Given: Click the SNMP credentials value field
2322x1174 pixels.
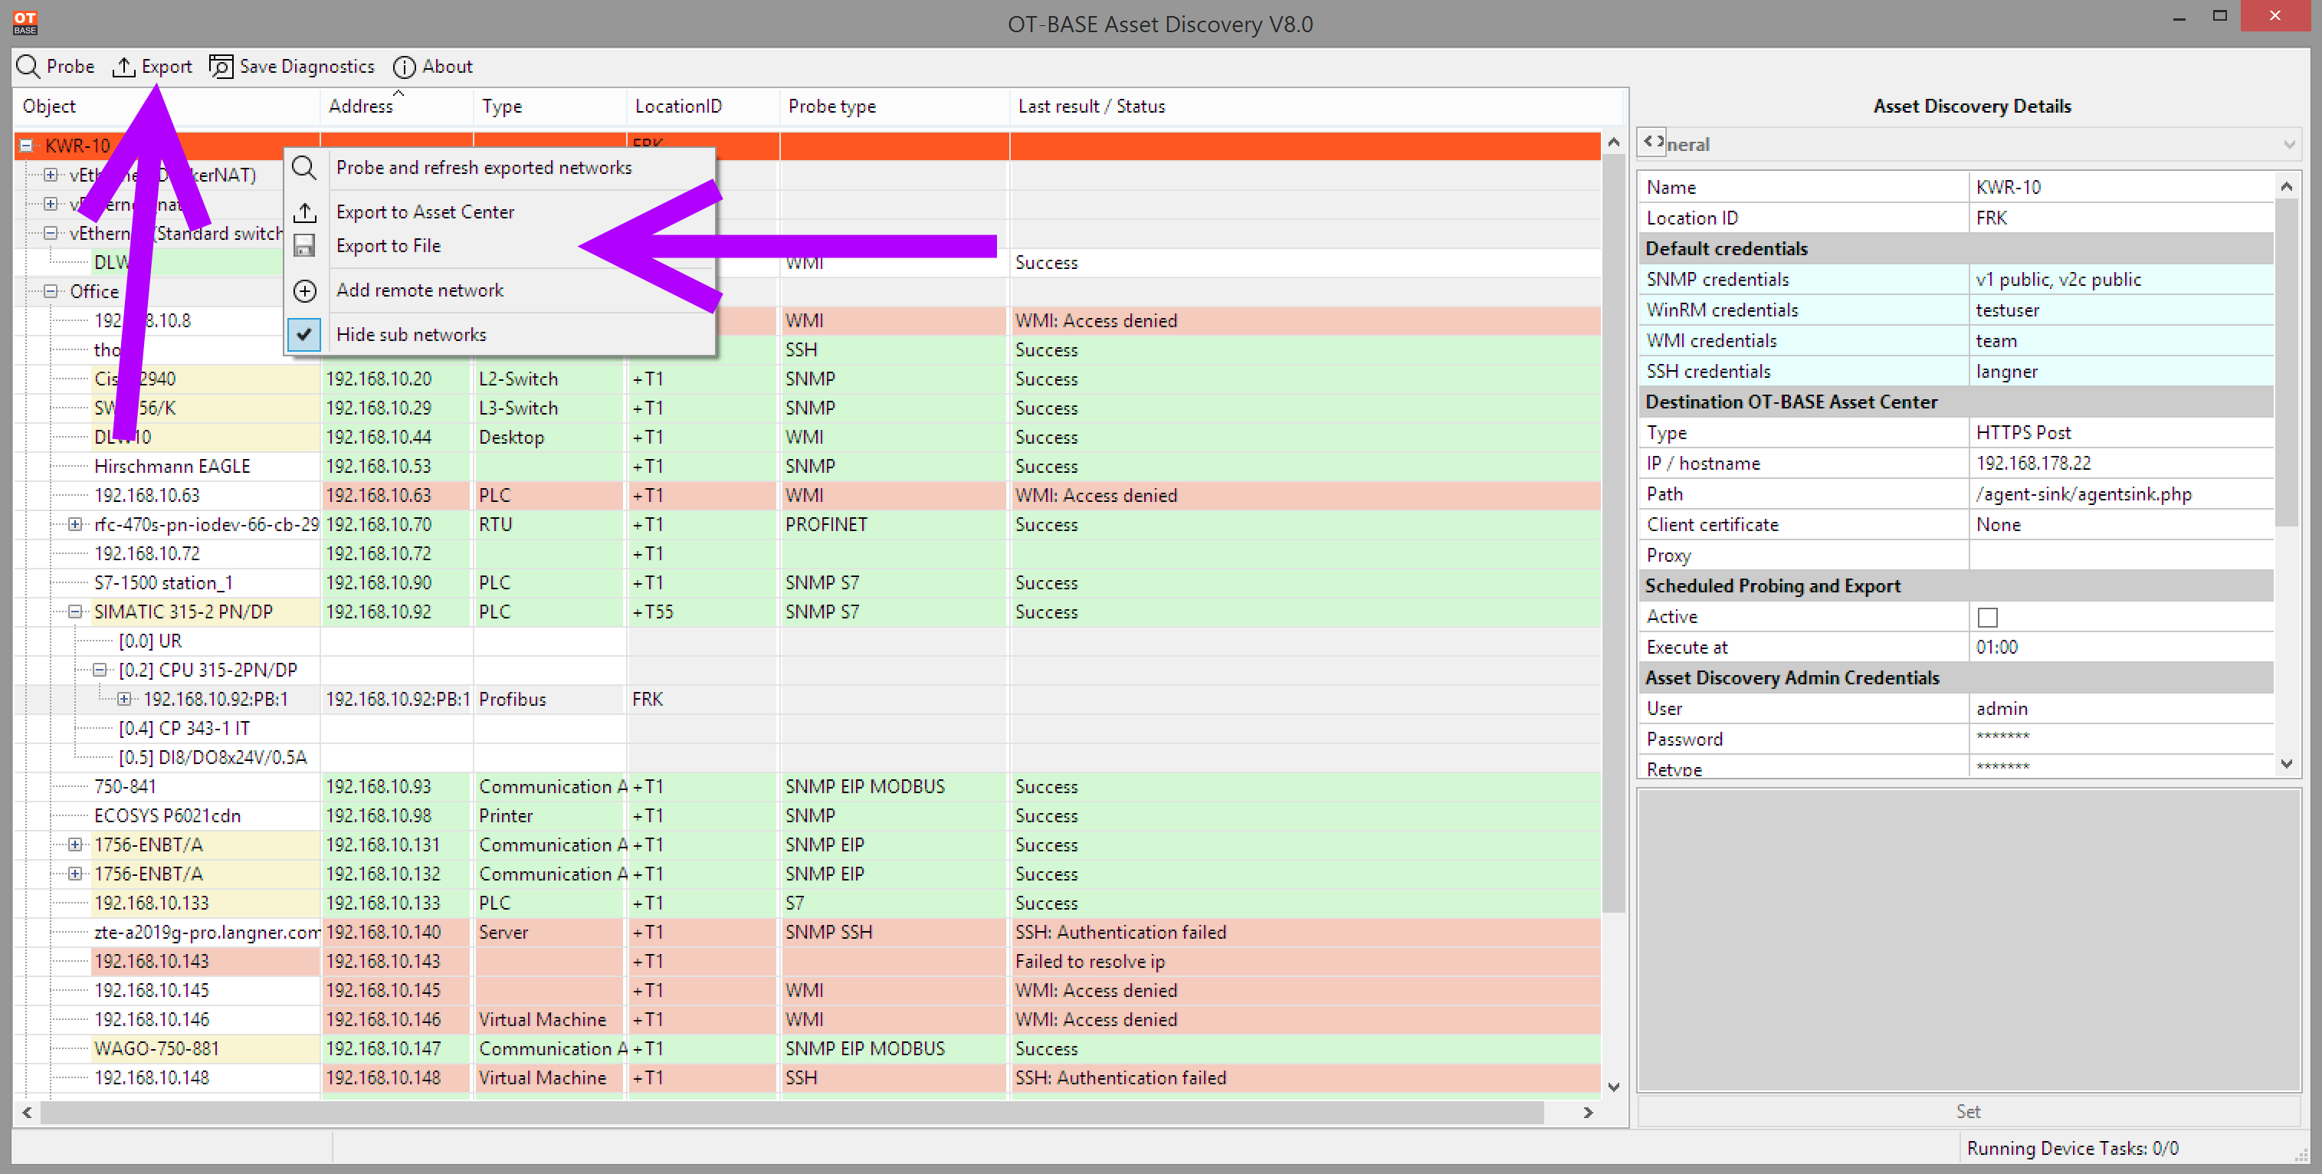Looking at the screenshot, I should 2121,280.
